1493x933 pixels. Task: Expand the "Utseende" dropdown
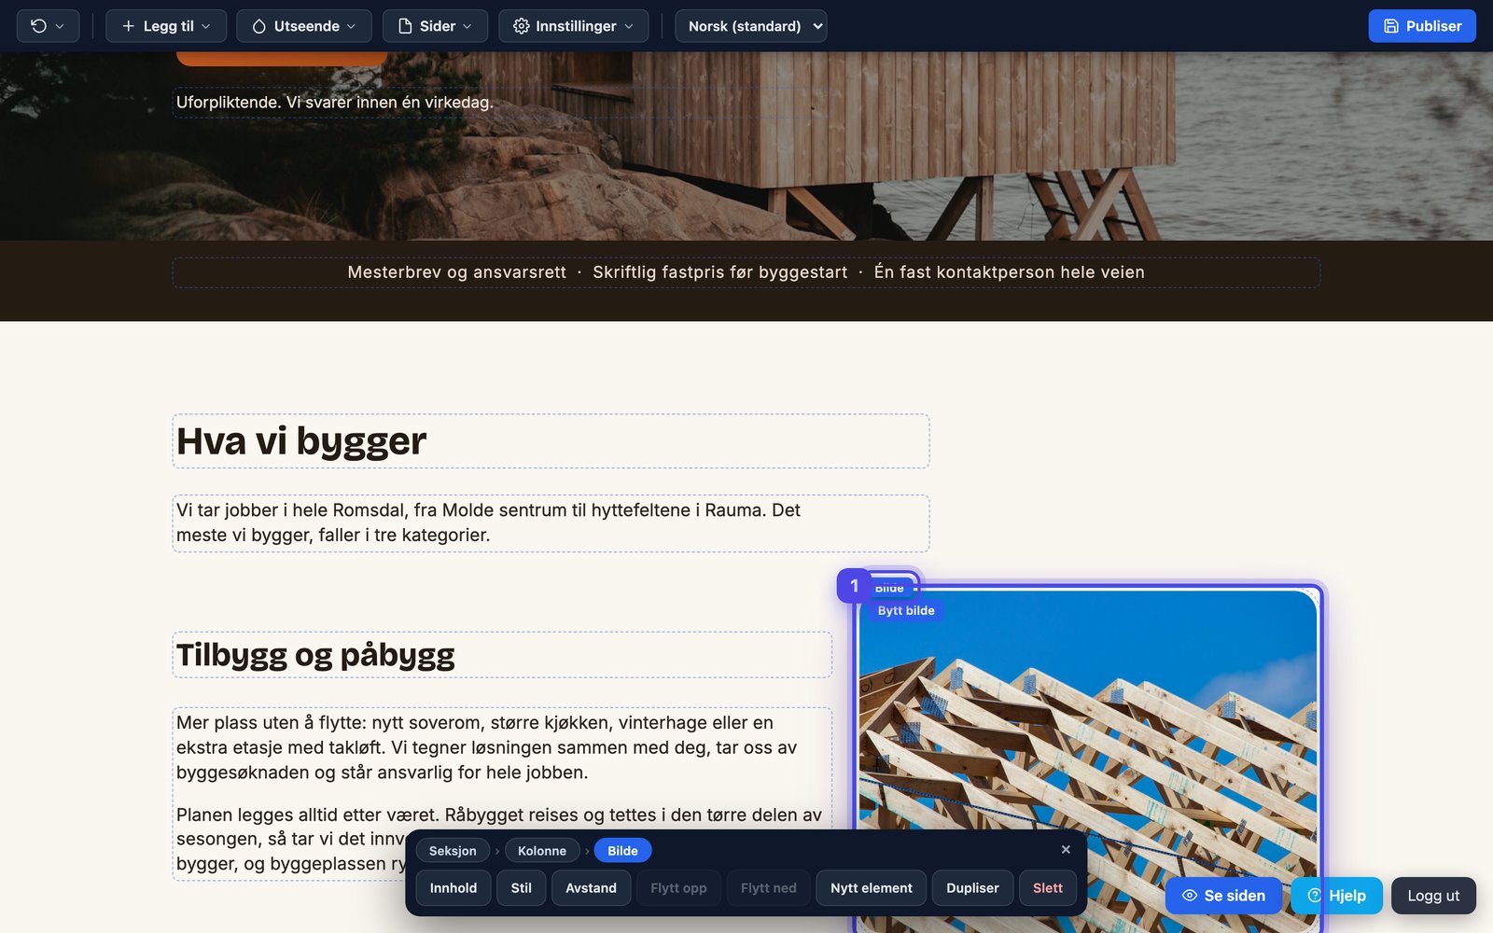(x=304, y=26)
